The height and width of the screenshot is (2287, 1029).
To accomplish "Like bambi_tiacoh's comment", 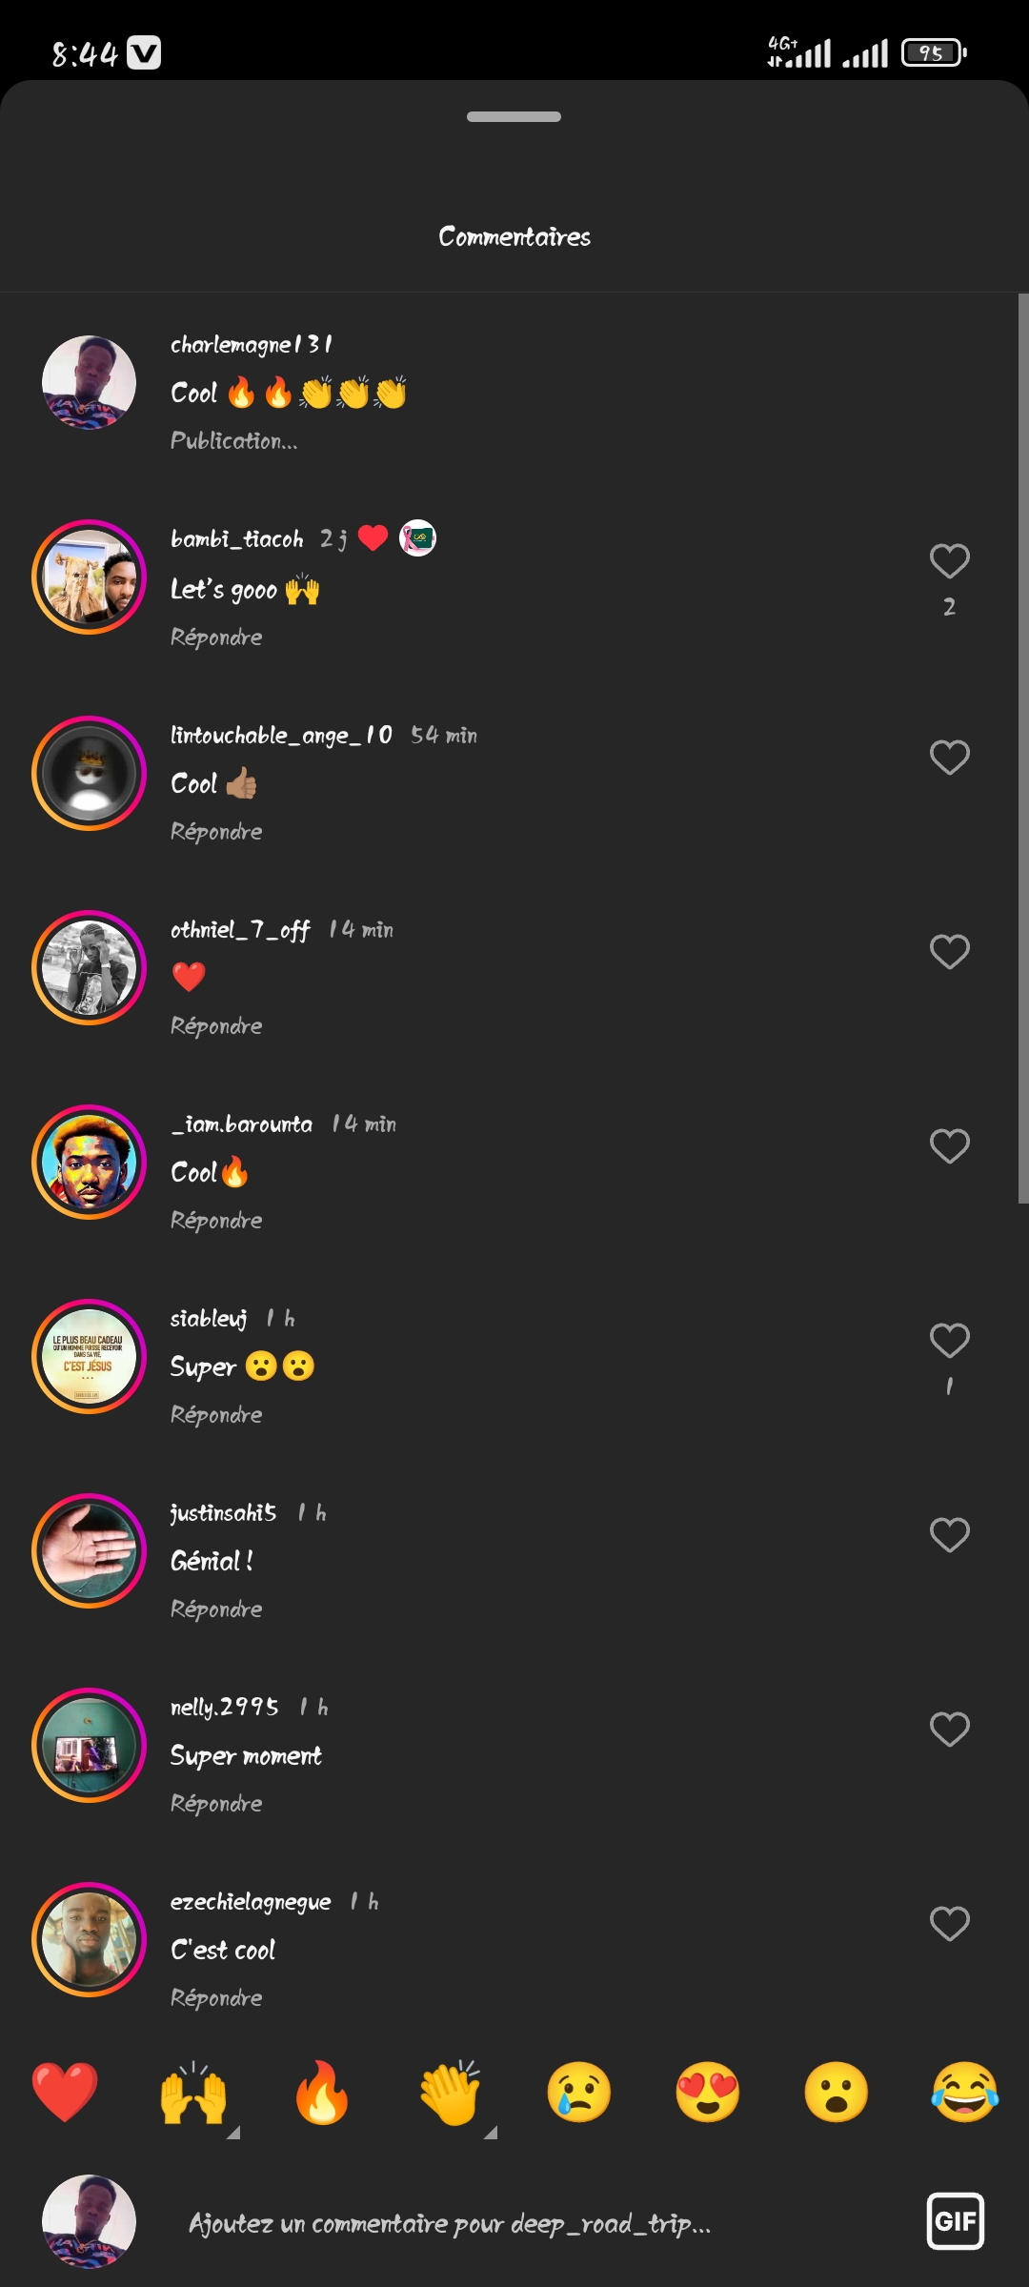I will click(949, 561).
